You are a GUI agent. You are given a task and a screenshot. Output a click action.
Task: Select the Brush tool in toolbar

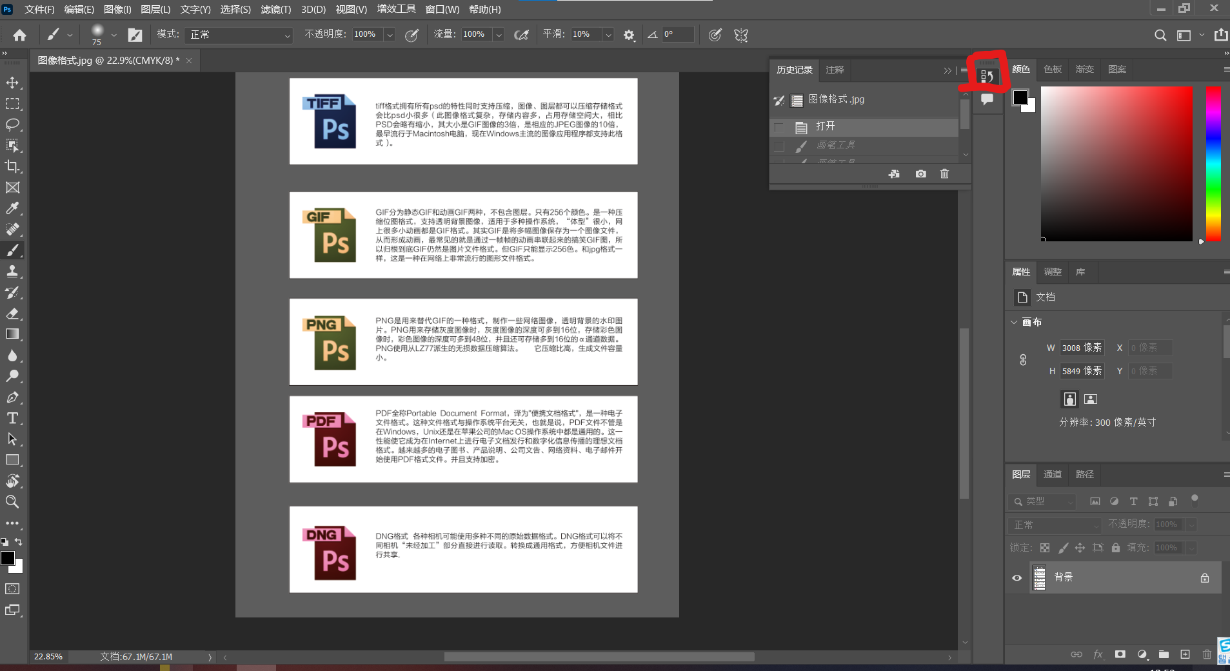pyautogui.click(x=12, y=250)
